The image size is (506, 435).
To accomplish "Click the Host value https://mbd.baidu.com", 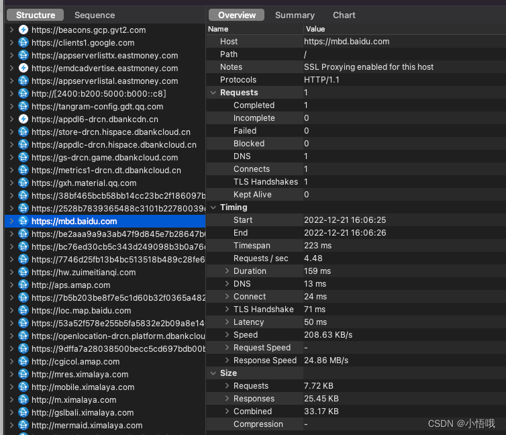I will (x=346, y=42).
